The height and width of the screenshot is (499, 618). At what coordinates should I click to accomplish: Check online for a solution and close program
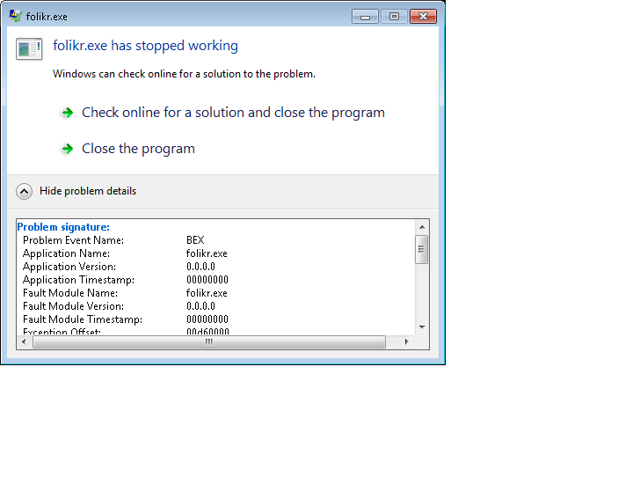click(x=233, y=113)
